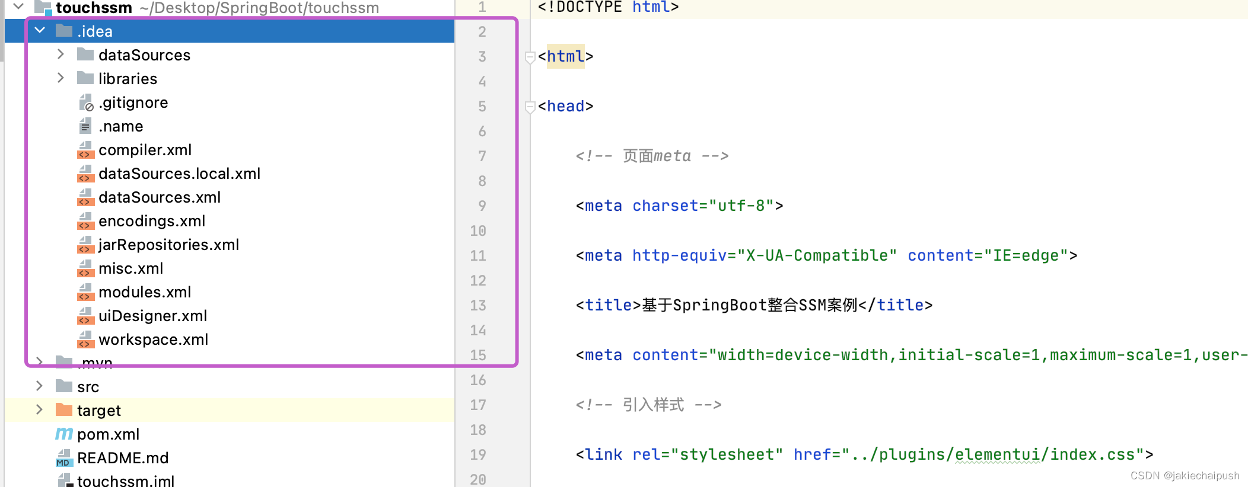This screenshot has height=487, width=1248.
Task: Select .gitignore in the project tree
Action: 133,102
